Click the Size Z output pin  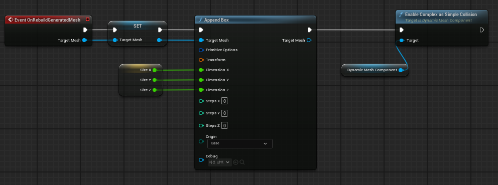154,90
